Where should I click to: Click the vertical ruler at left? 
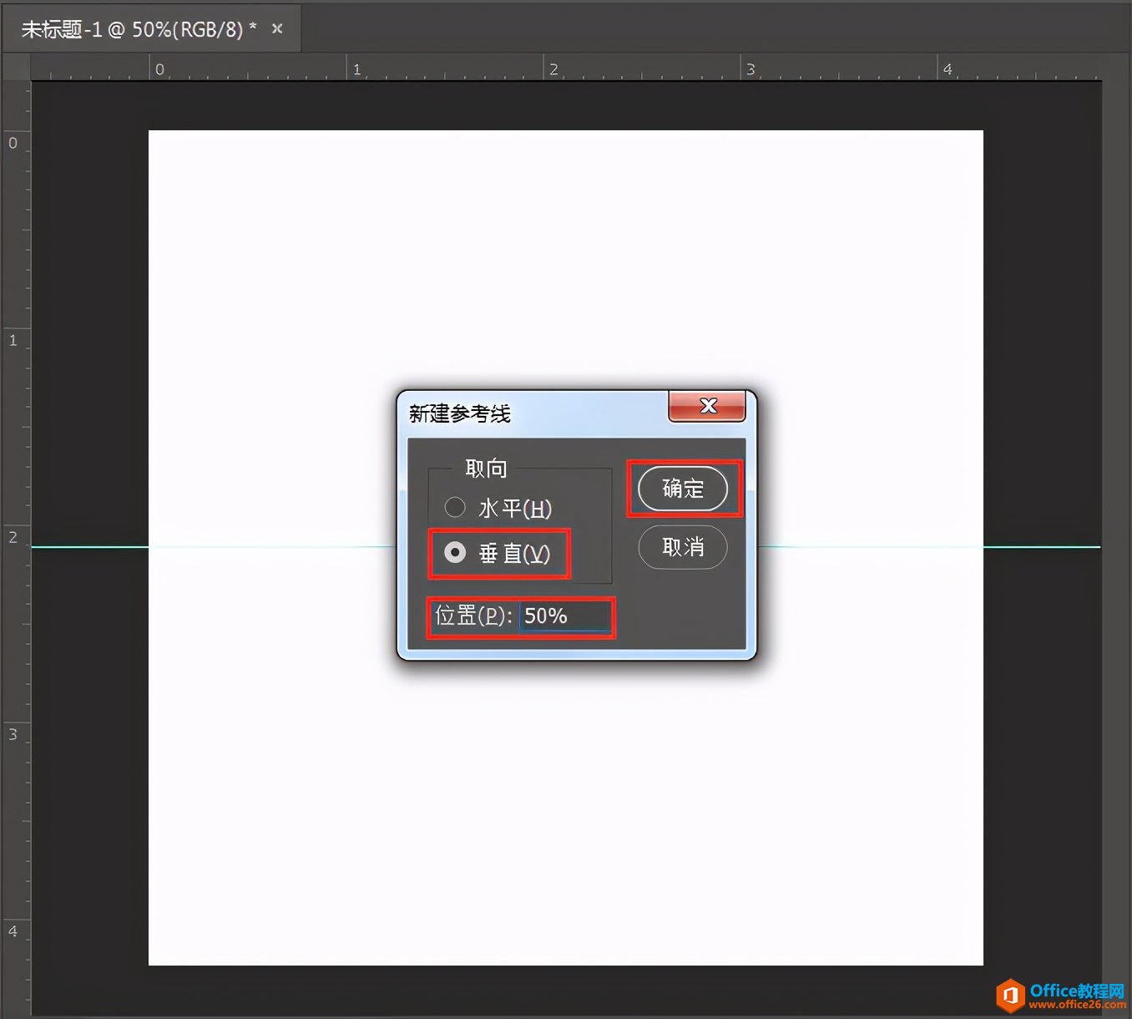point(16,547)
